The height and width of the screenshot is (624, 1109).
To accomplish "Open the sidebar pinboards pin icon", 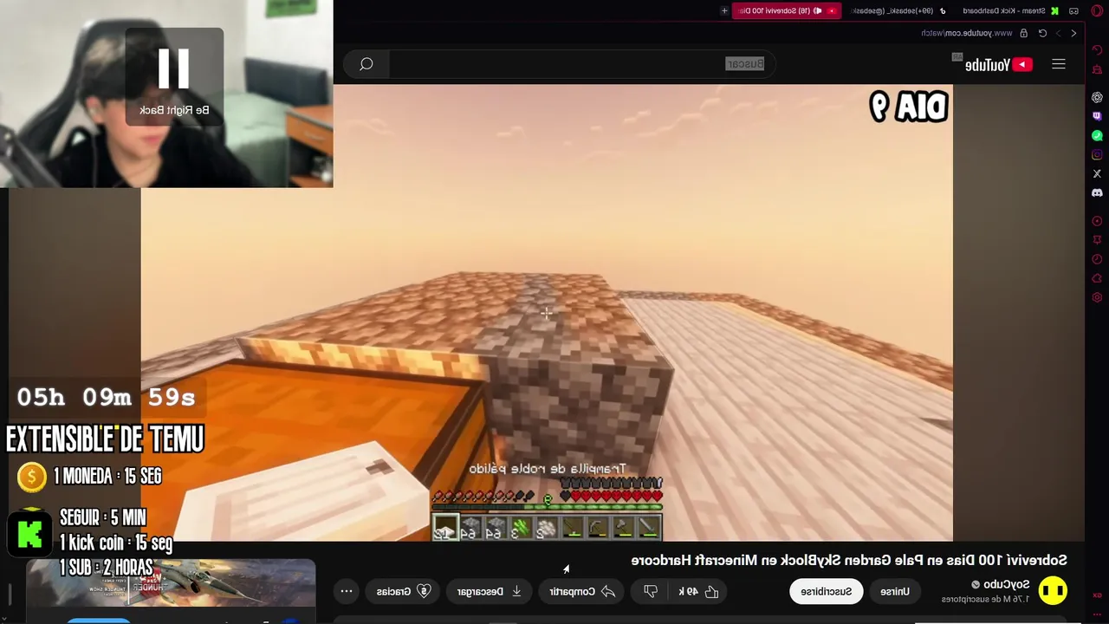I will 1097,240.
